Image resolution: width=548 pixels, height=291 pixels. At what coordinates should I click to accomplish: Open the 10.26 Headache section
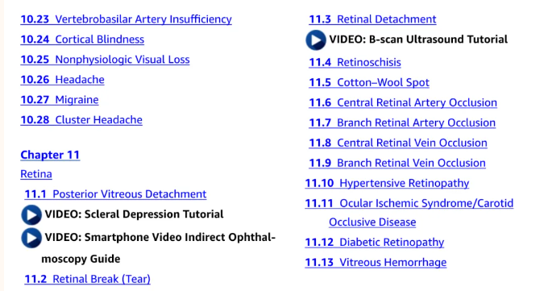point(63,80)
